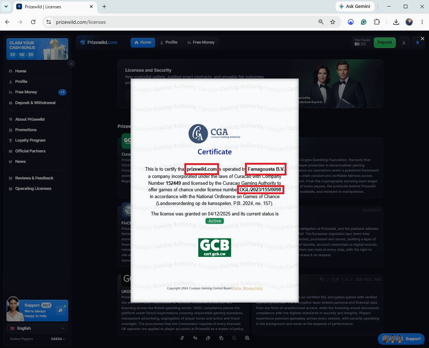Screen dimensions: 429x348
Task: Click the Claim Your Cash Bonus banner
Action: coord(37,49)
